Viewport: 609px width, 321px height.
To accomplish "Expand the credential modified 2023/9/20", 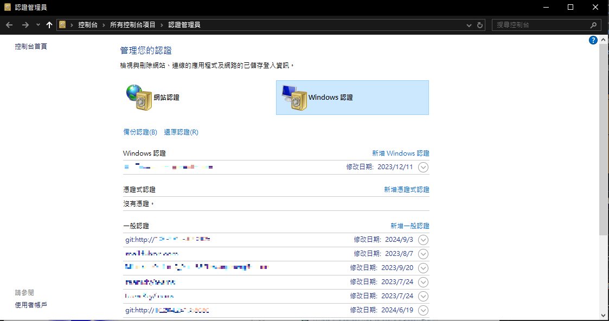I will coord(424,268).
